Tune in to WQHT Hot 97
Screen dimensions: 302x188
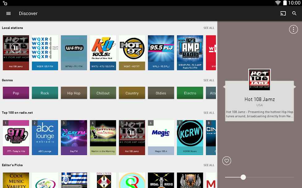pyautogui.click(x=132, y=53)
